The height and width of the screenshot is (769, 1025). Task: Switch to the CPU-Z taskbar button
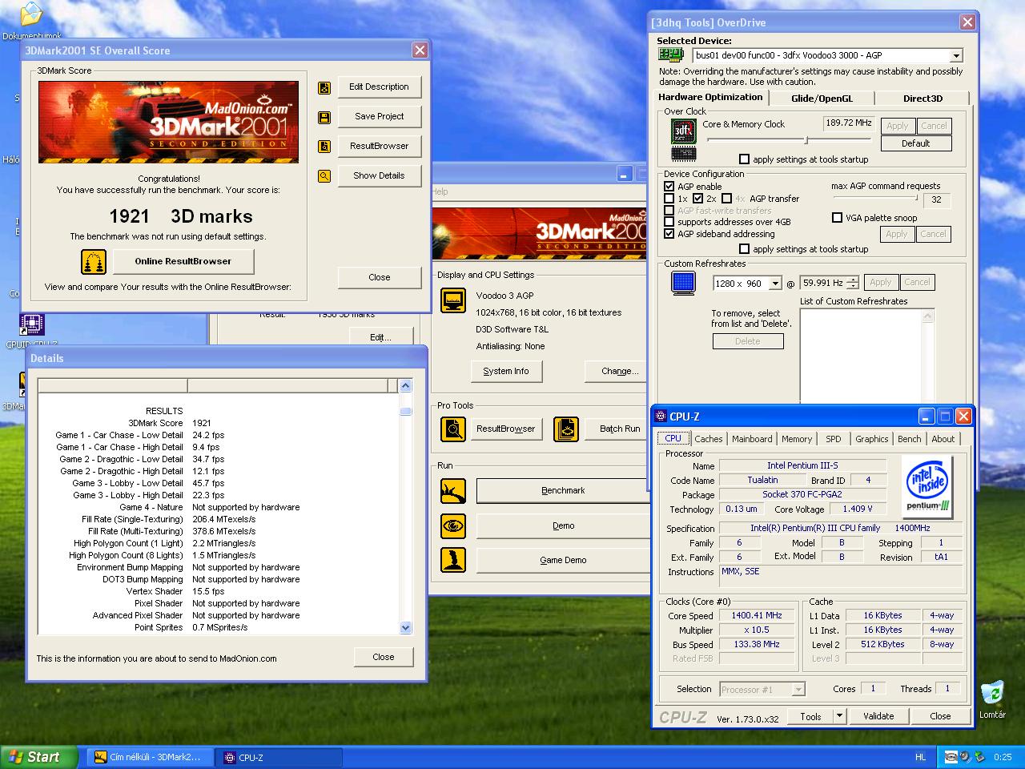(x=280, y=757)
